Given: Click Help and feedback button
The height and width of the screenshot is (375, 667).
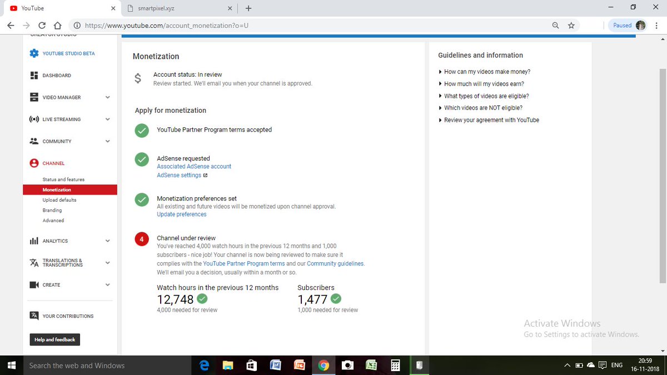Looking at the screenshot, I should 54,339.
